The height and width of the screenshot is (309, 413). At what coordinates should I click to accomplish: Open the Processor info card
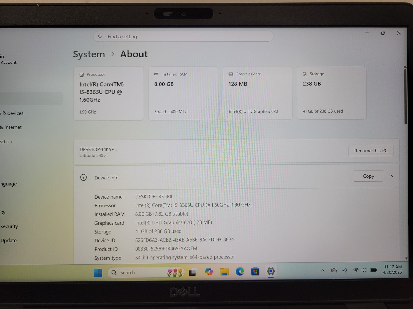tap(108, 93)
